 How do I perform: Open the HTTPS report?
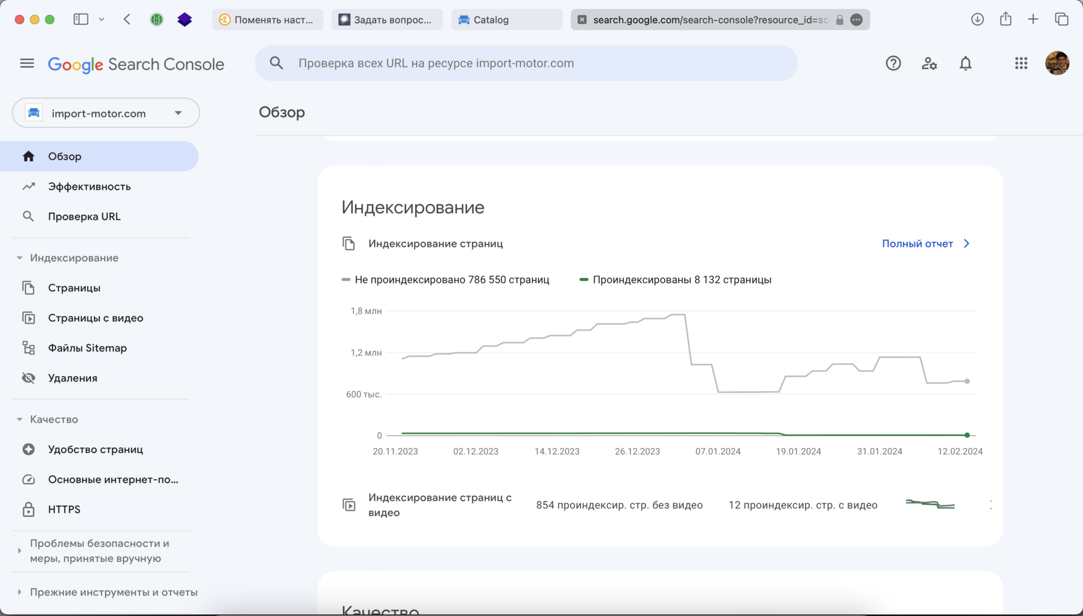point(99,509)
